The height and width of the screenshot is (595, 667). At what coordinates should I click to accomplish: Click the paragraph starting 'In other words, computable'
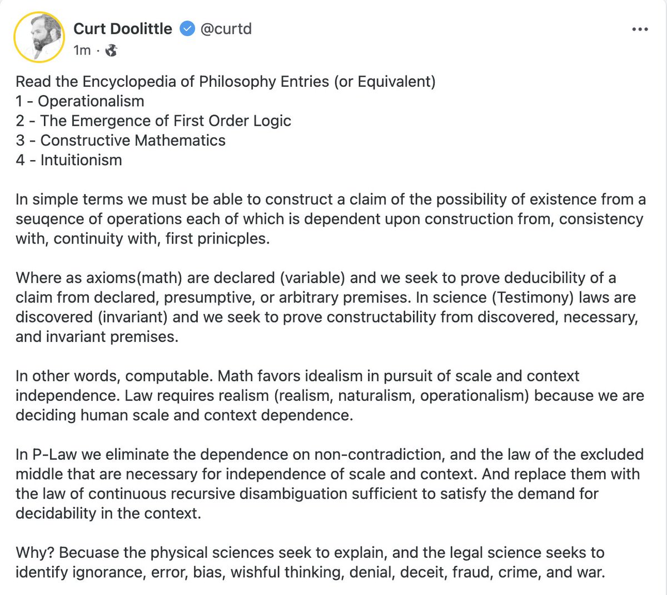click(329, 395)
